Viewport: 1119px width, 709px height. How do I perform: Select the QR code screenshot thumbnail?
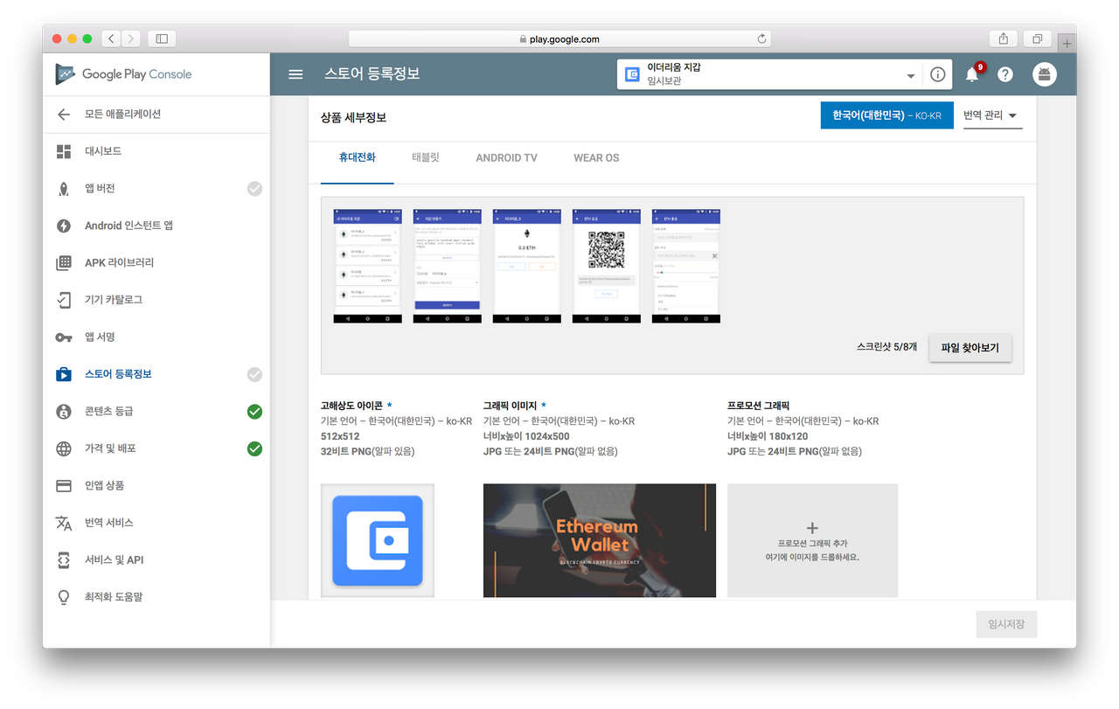pos(606,265)
